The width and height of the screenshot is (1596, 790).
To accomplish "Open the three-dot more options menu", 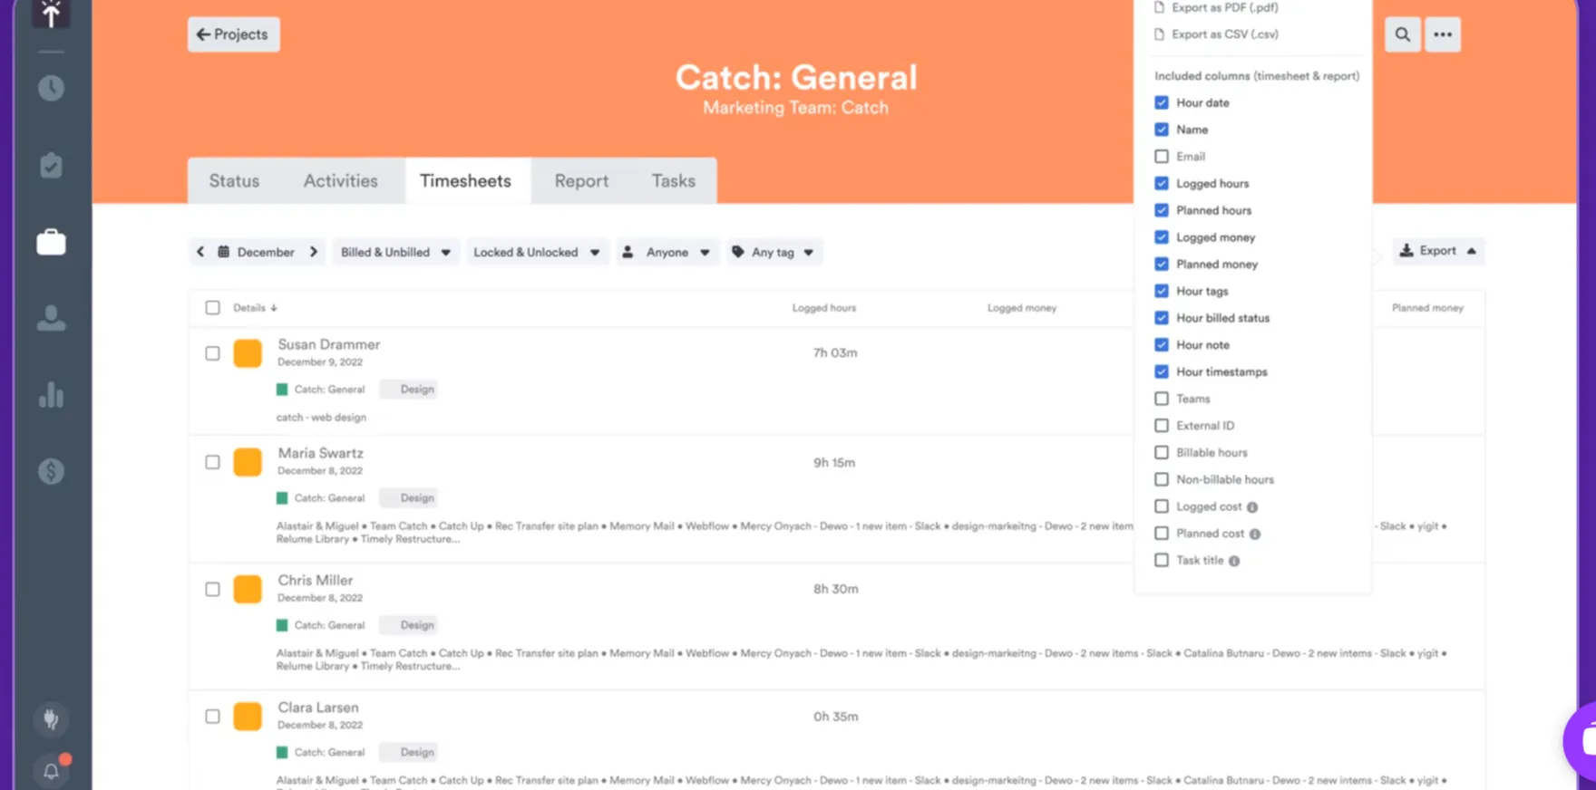I will 1442,34.
